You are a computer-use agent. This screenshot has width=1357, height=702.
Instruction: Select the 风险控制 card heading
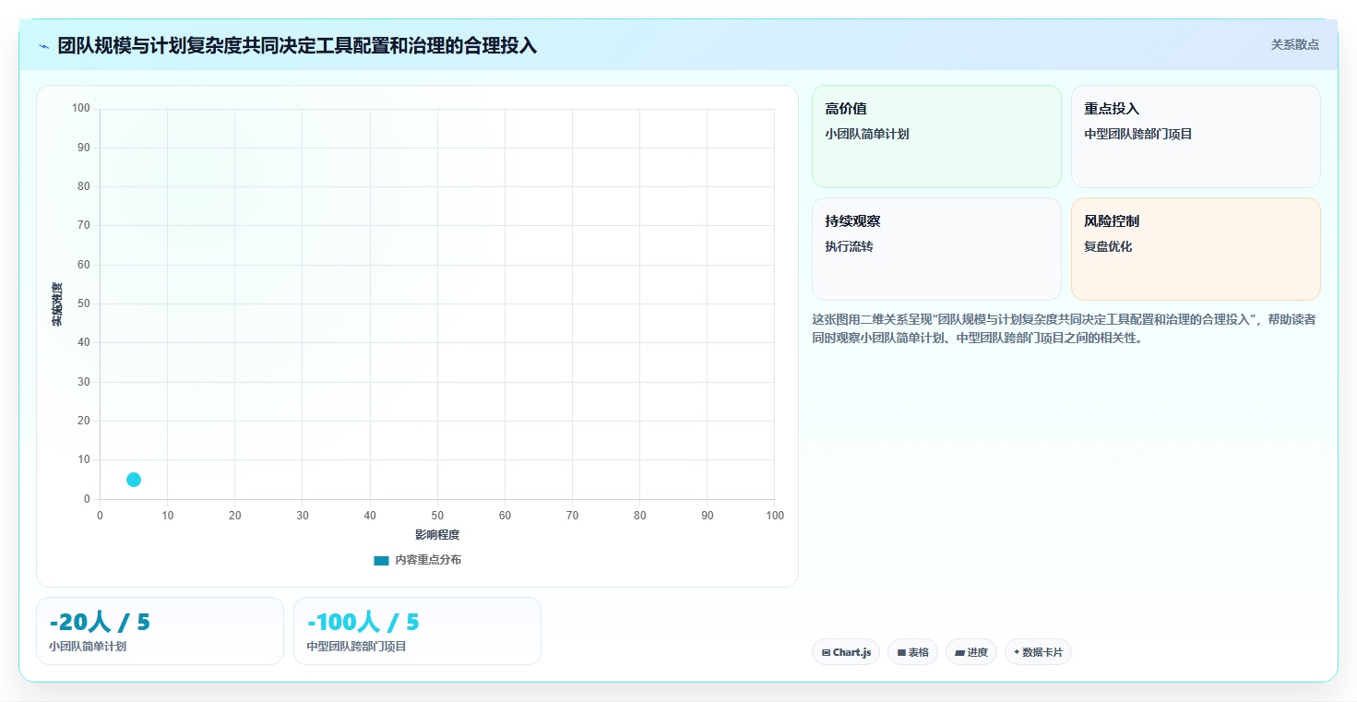click(1112, 221)
